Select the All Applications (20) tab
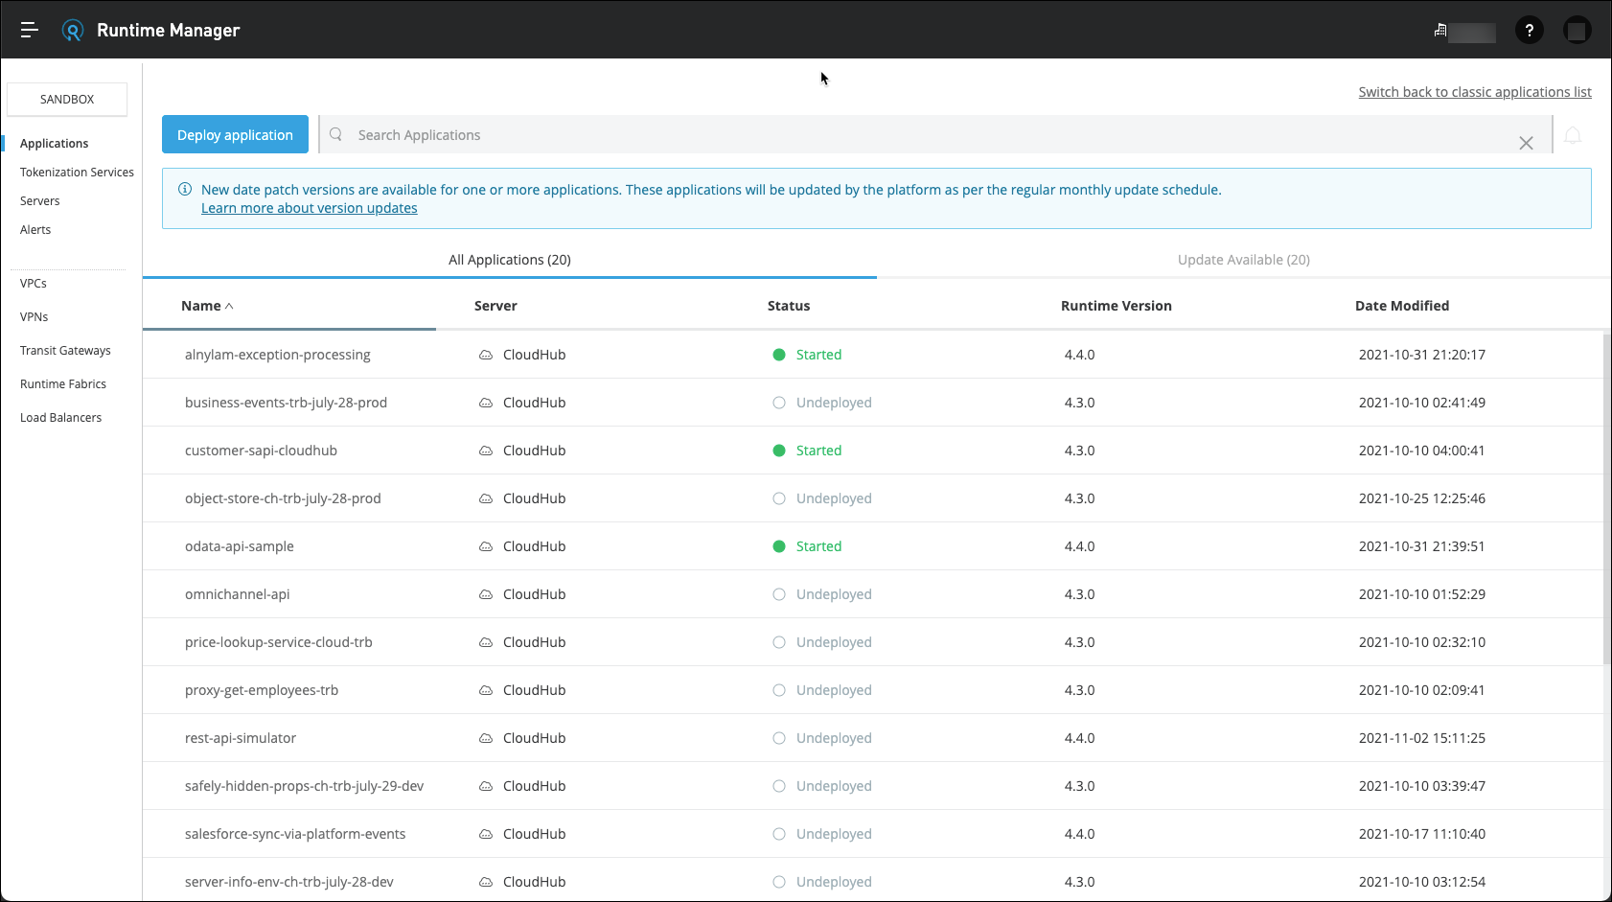1612x902 pixels. (x=509, y=260)
